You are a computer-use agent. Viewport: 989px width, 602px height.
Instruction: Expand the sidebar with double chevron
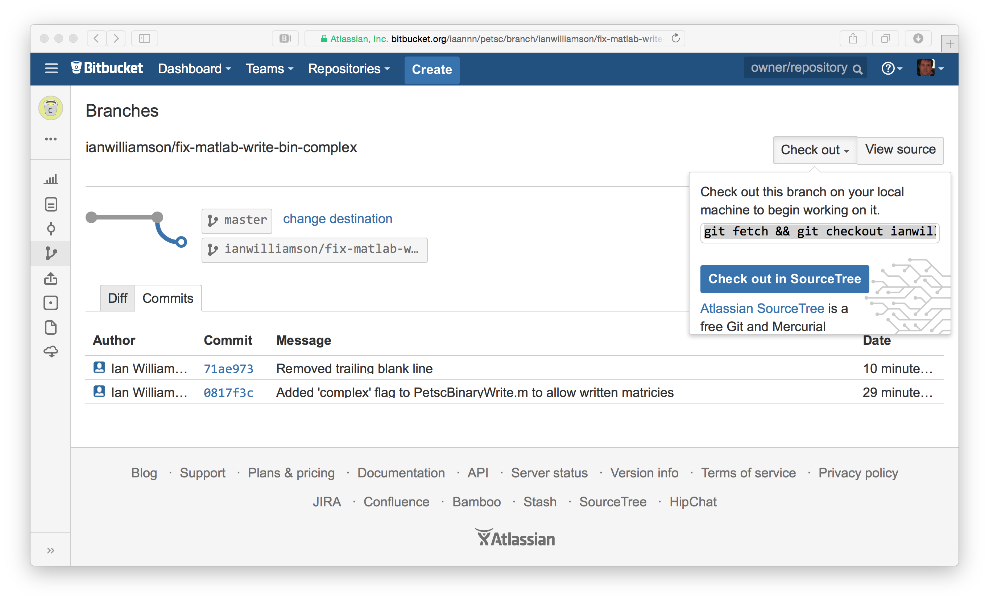point(51,550)
